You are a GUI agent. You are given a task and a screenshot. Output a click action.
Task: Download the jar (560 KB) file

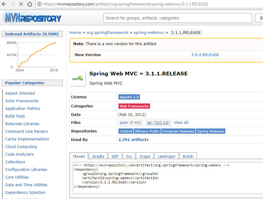158,123
